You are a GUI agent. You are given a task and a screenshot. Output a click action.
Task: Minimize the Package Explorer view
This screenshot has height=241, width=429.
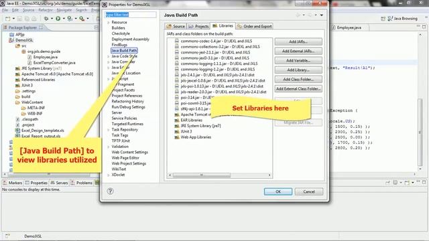click(96, 27)
